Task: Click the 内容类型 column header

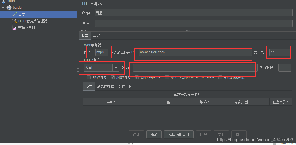Action: [241, 102]
